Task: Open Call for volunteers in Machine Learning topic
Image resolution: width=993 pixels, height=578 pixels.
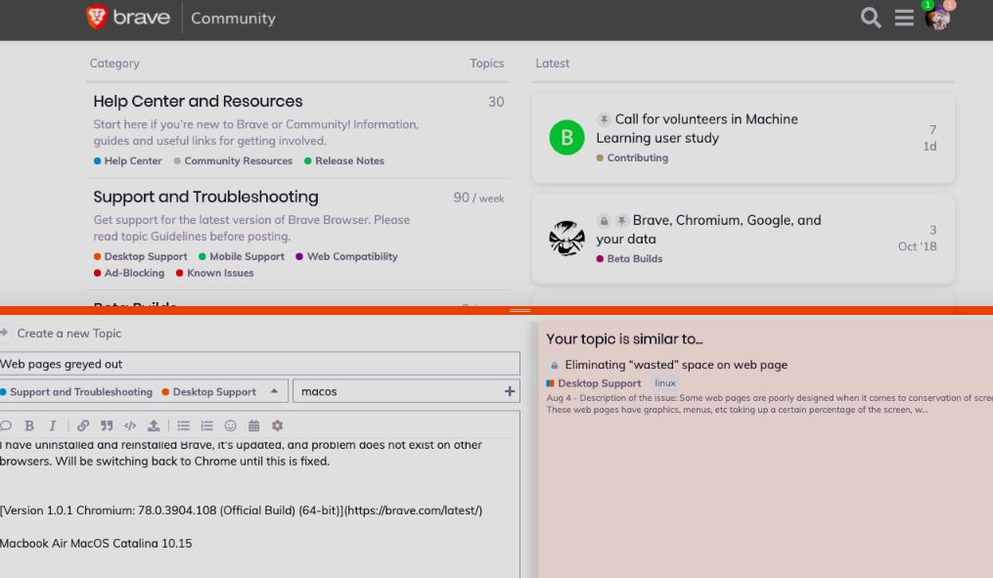Action: coord(697,128)
